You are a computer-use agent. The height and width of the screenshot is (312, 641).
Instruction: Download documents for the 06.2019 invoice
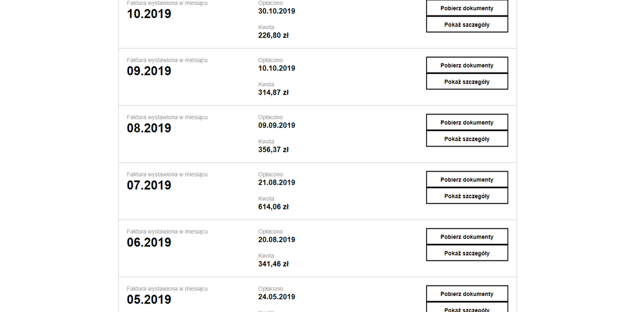(x=466, y=237)
